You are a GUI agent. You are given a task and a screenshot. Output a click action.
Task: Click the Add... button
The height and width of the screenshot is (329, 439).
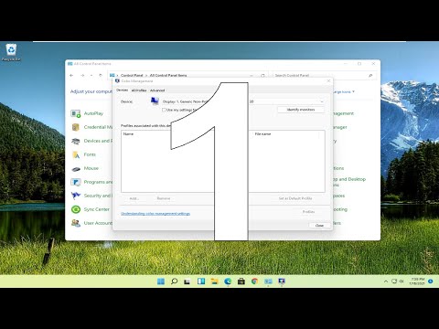tap(134, 198)
